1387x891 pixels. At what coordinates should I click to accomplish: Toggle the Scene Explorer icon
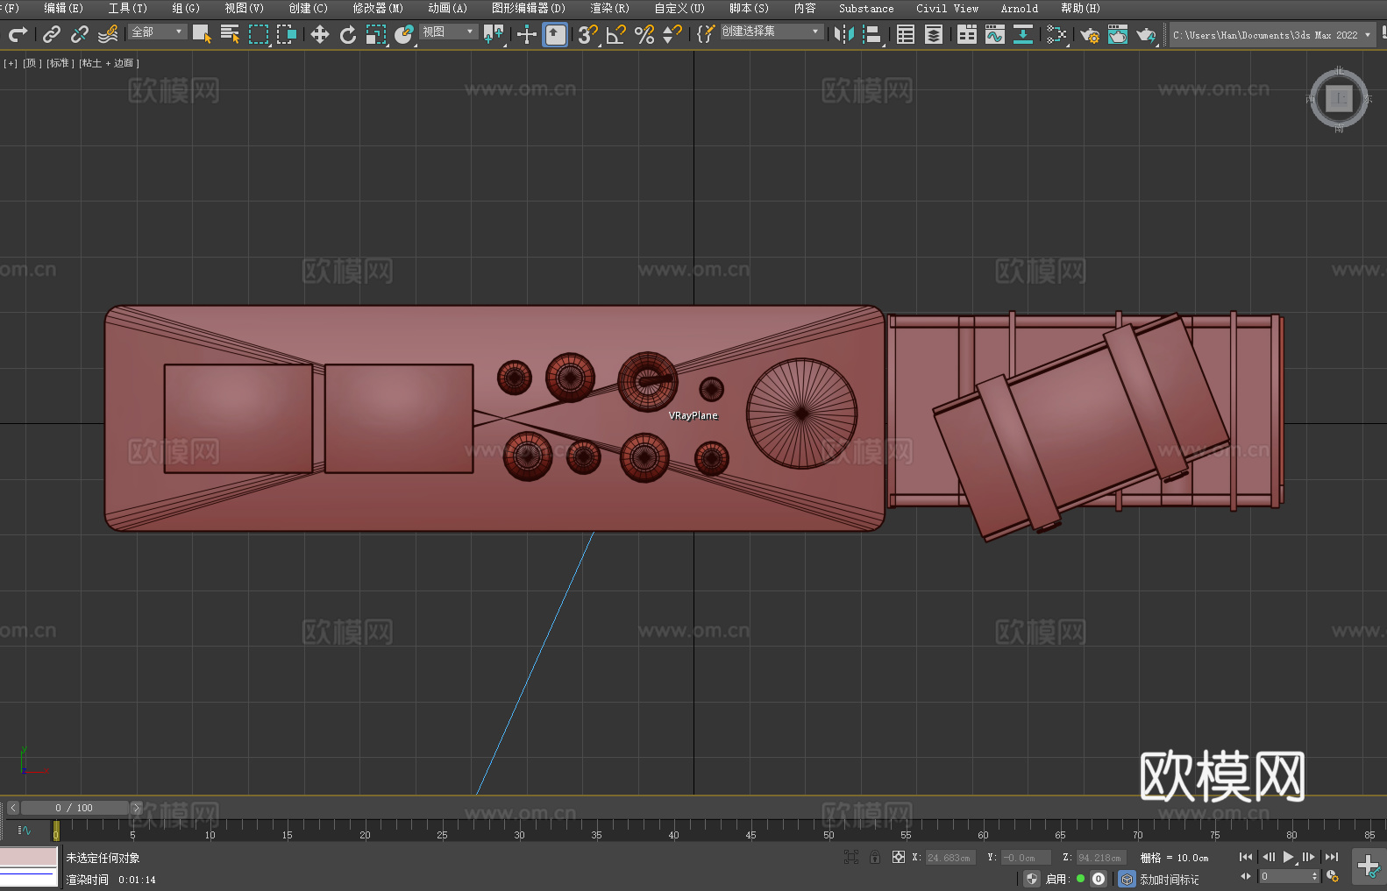pyautogui.click(x=906, y=34)
